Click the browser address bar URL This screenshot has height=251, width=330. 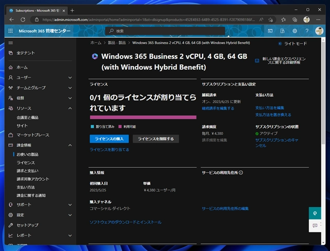pyautogui.click(x=148, y=20)
